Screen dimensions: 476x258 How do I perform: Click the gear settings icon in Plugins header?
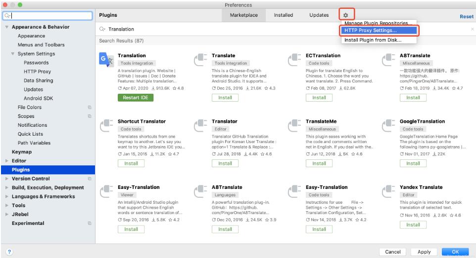[346, 15]
